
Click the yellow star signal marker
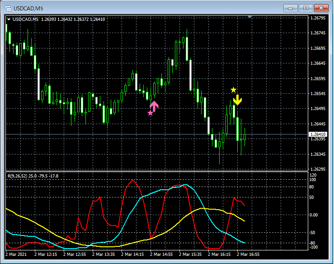(x=234, y=90)
